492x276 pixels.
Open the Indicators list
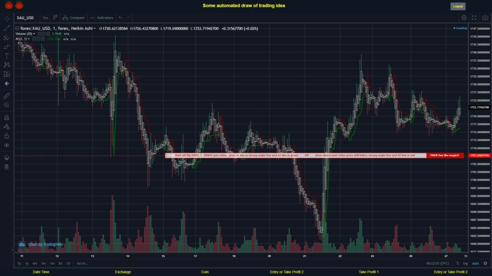point(102,18)
